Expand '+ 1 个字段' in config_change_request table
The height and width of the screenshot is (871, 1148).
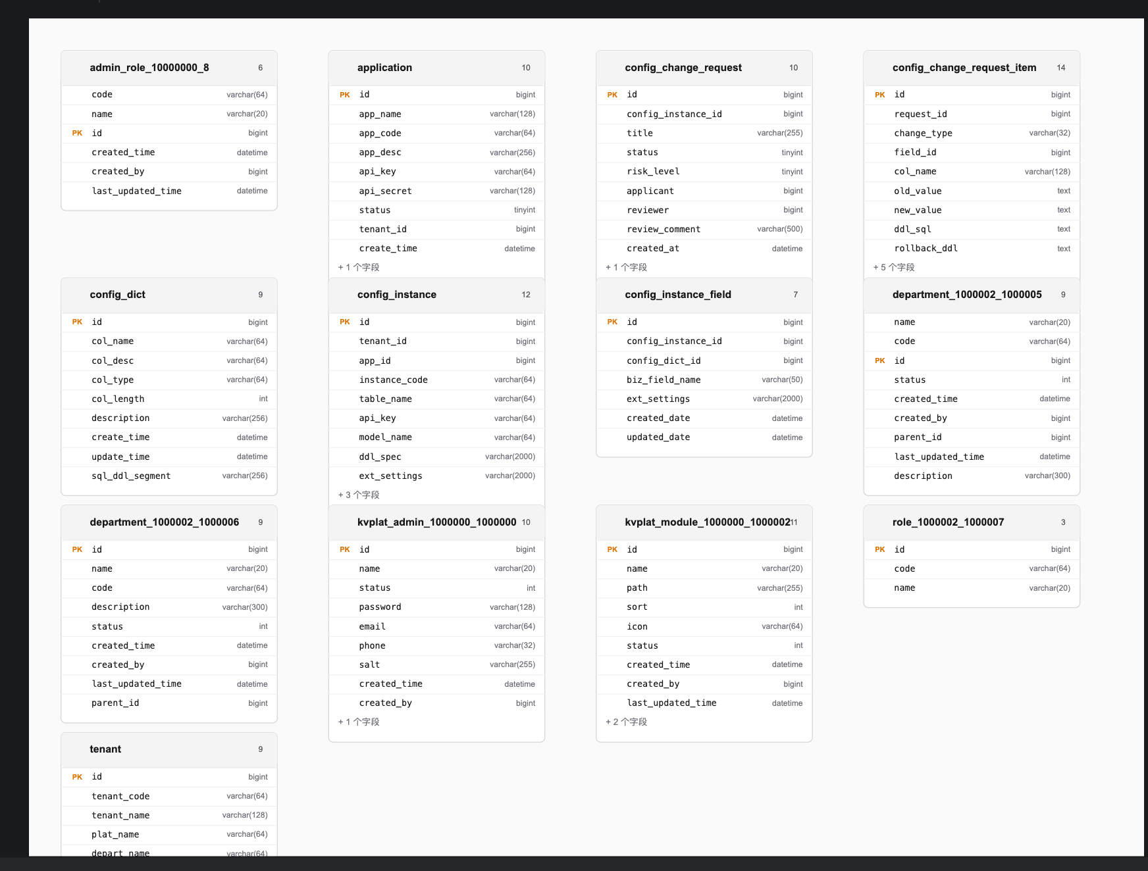[x=626, y=268]
